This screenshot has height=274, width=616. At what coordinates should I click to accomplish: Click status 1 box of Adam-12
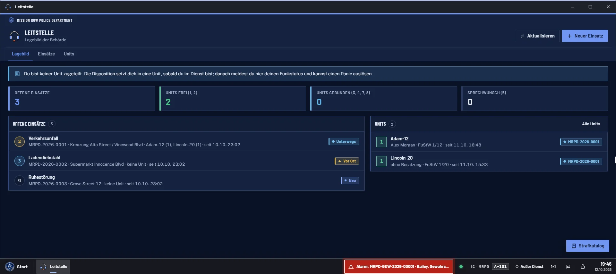pos(381,142)
